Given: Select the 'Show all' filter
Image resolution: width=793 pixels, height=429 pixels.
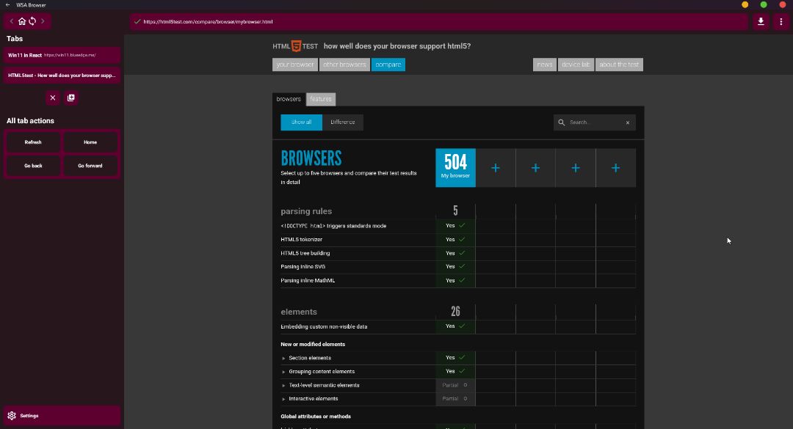Looking at the screenshot, I should pos(302,122).
